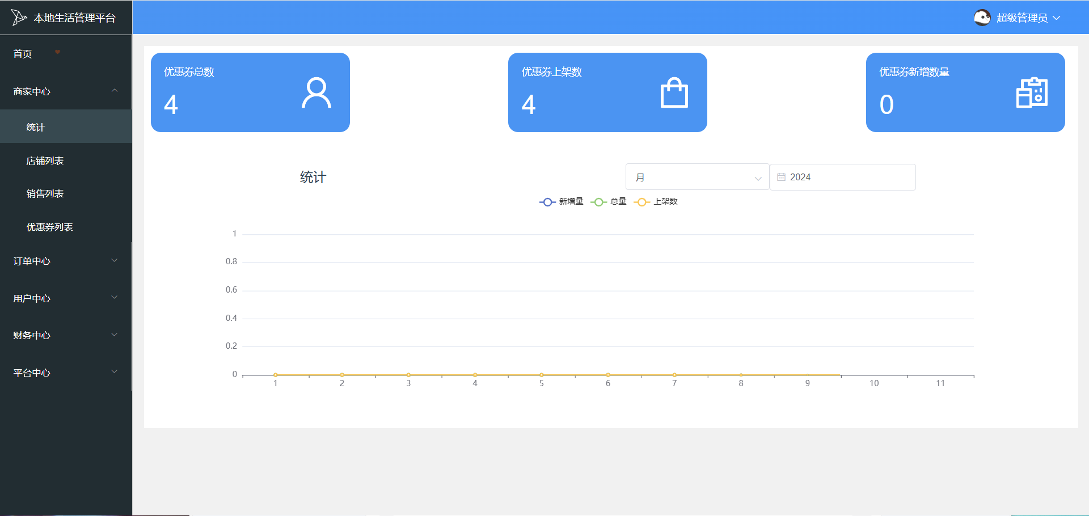The height and width of the screenshot is (516, 1089).
Task: Click the 2024 year input field
Action: click(842, 177)
